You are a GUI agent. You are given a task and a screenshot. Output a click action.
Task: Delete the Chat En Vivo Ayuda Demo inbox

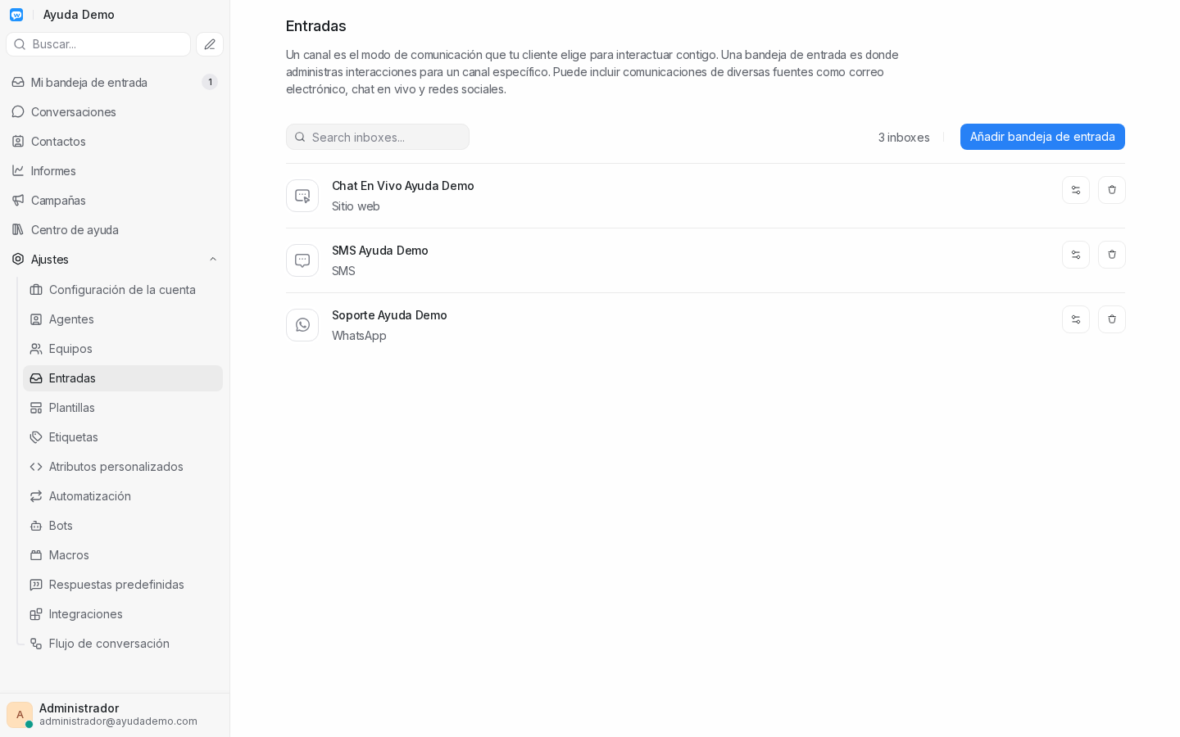pyautogui.click(x=1111, y=190)
